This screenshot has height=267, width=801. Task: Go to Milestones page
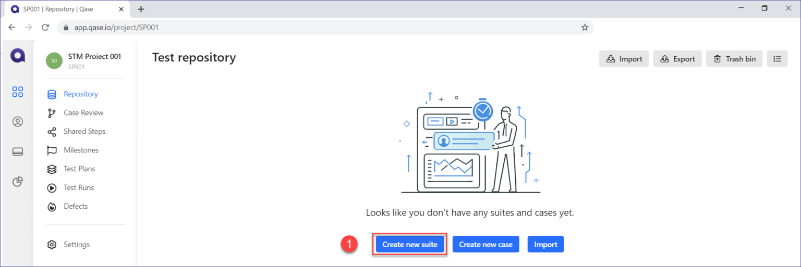click(x=81, y=150)
